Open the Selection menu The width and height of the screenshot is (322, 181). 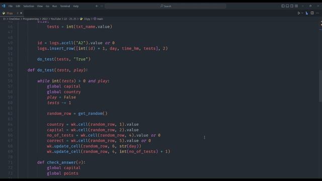click(29, 6)
